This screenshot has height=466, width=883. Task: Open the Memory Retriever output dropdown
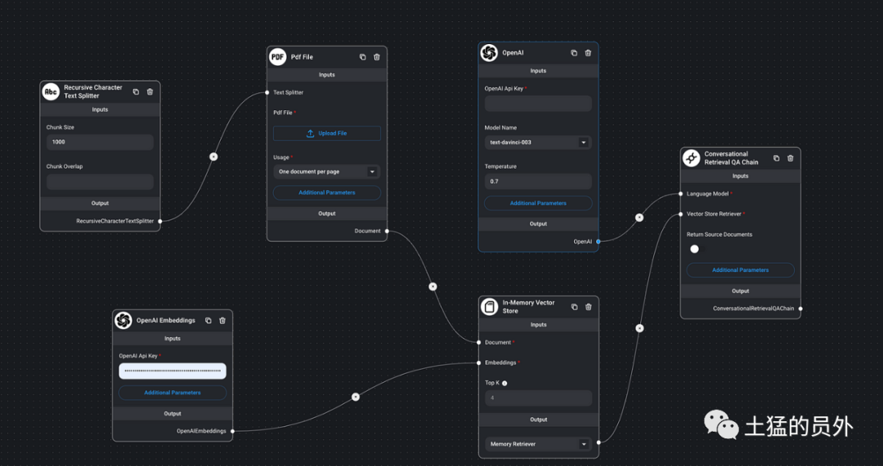[538, 444]
